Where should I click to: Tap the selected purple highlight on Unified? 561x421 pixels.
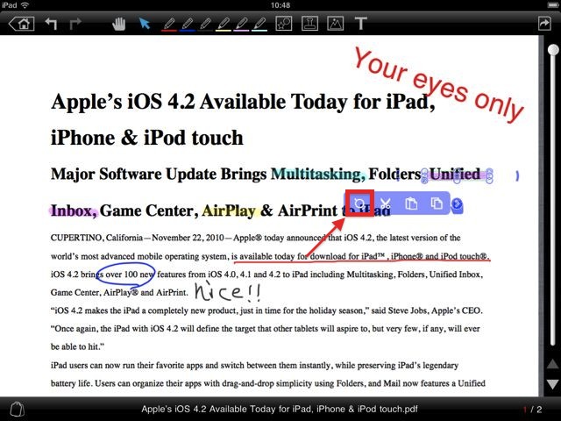tap(455, 175)
